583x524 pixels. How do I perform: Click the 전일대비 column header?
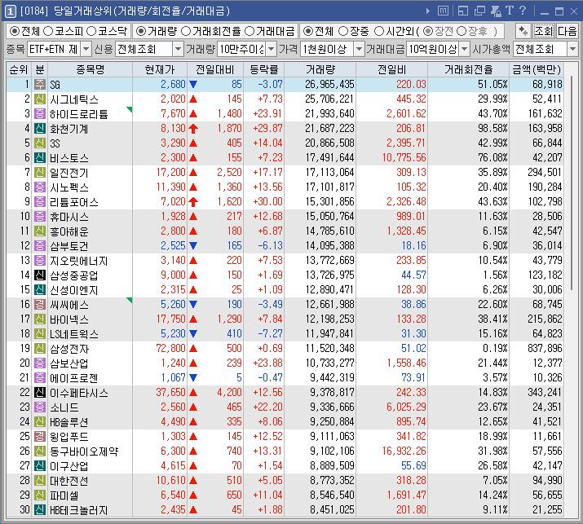[x=215, y=69]
